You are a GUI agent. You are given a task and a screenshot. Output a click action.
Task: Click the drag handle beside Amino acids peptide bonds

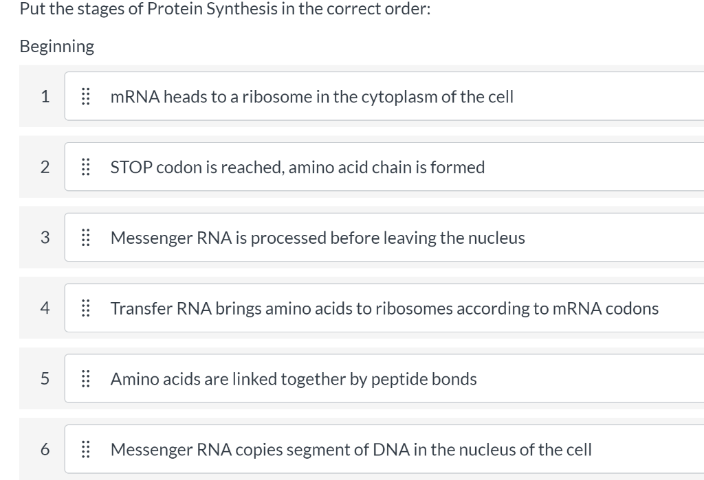[x=86, y=378]
